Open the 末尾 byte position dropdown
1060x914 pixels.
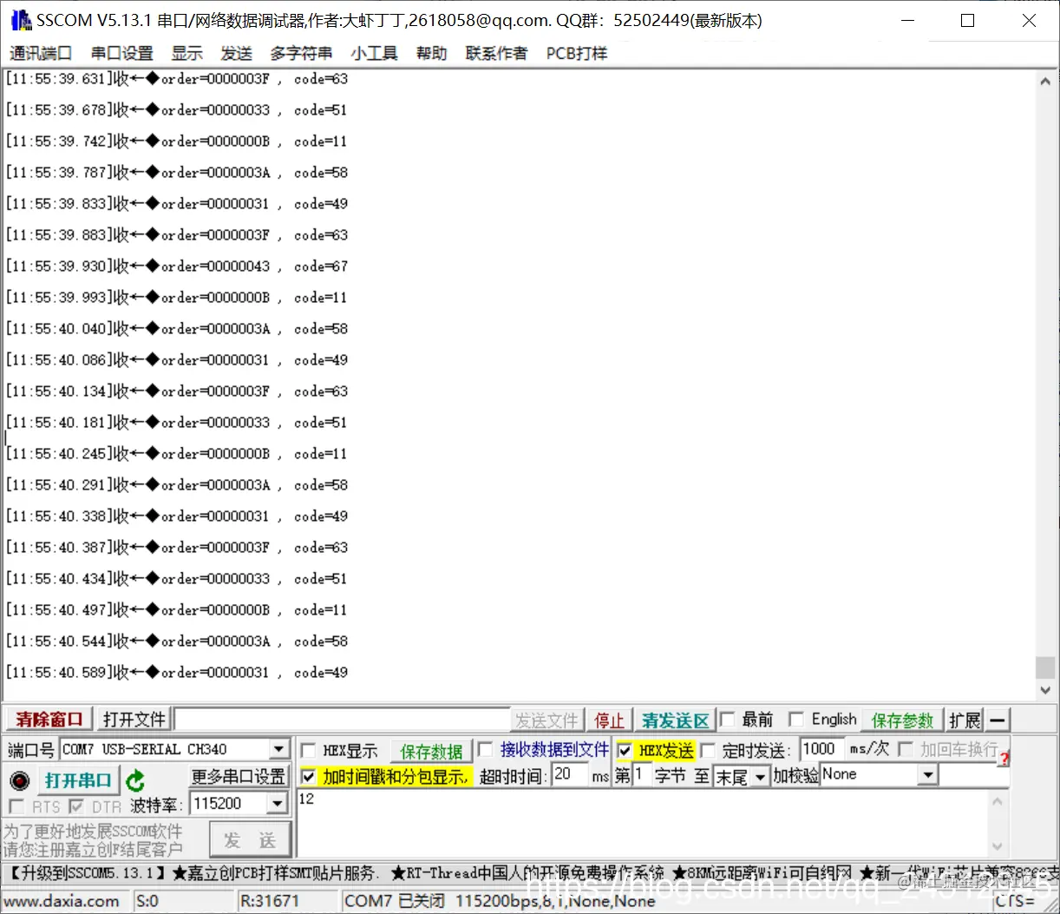(760, 776)
